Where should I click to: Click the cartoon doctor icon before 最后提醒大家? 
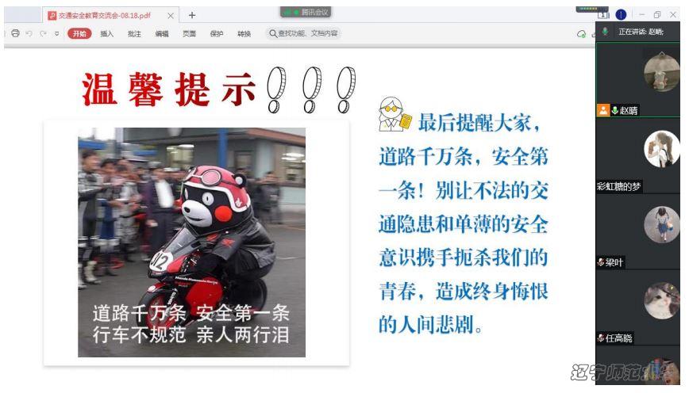[x=395, y=114]
